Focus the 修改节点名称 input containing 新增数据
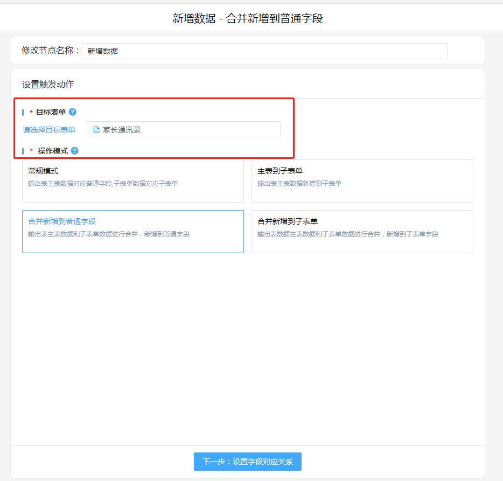 264,51
